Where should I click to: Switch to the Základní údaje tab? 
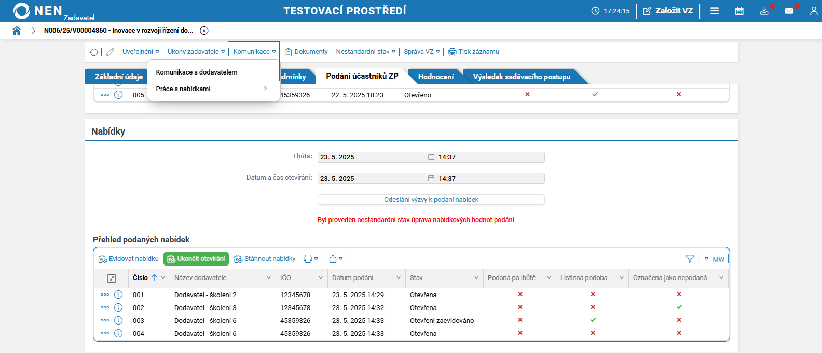click(x=118, y=77)
